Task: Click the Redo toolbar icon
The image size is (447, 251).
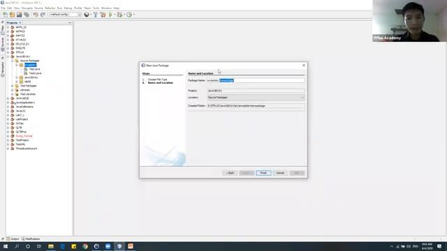Action: [43, 15]
